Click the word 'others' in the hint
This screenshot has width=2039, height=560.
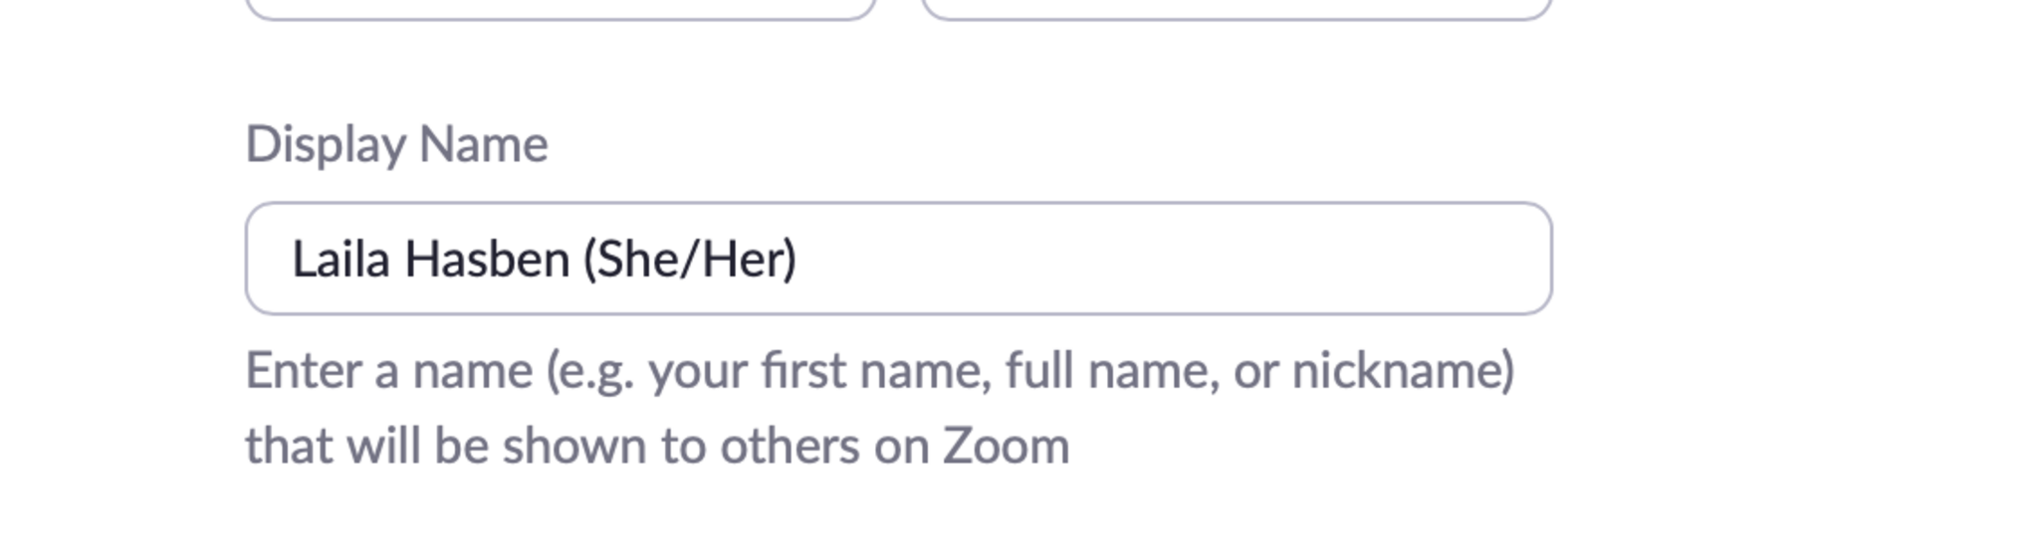791,447
